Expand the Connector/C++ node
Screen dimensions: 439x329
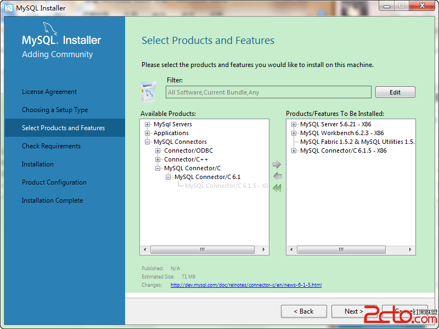click(157, 159)
